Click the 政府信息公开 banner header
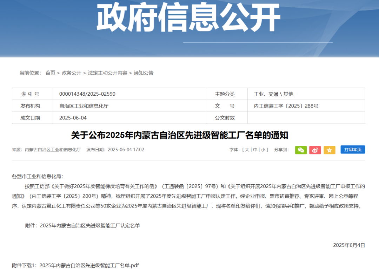The width and height of the screenshot is (379, 280). (x=189, y=18)
